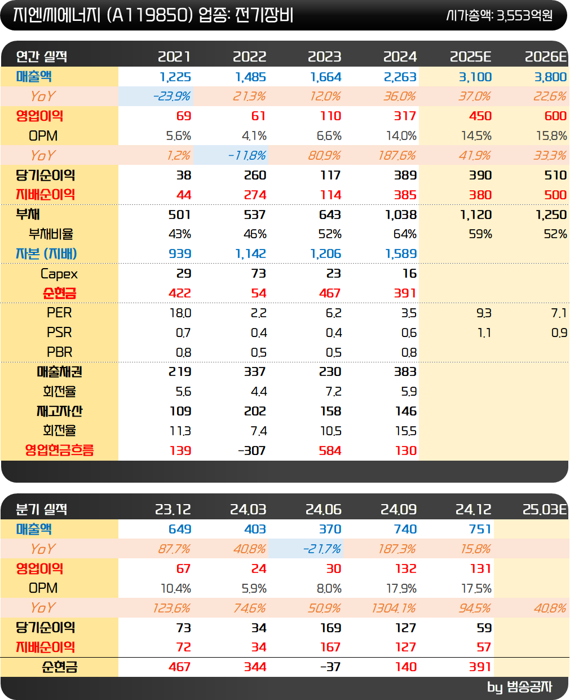Click the 64% debt ratio cell
Screen dimensions: 570x700
405,234
